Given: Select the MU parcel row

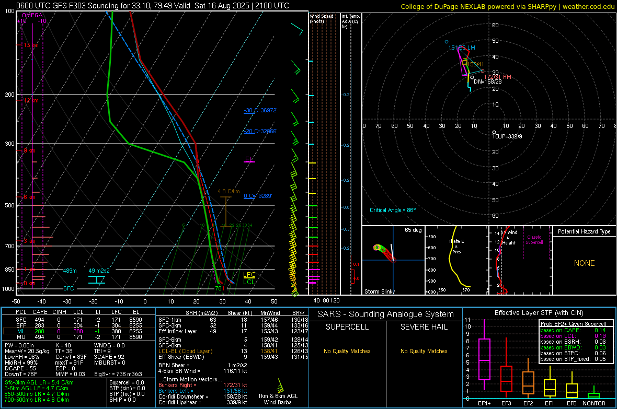Looking at the screenshot, I should (x=79, y=337).
